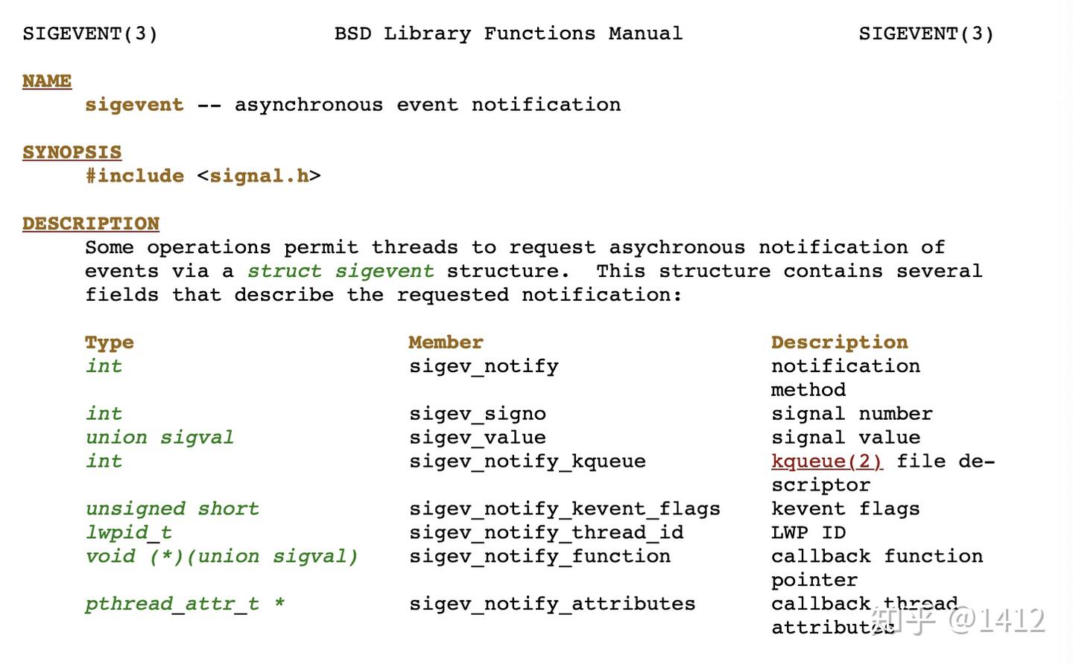Click the Member column header
Screen dimensions: 1073x664
pyautogui.click(x=446, y=342)
